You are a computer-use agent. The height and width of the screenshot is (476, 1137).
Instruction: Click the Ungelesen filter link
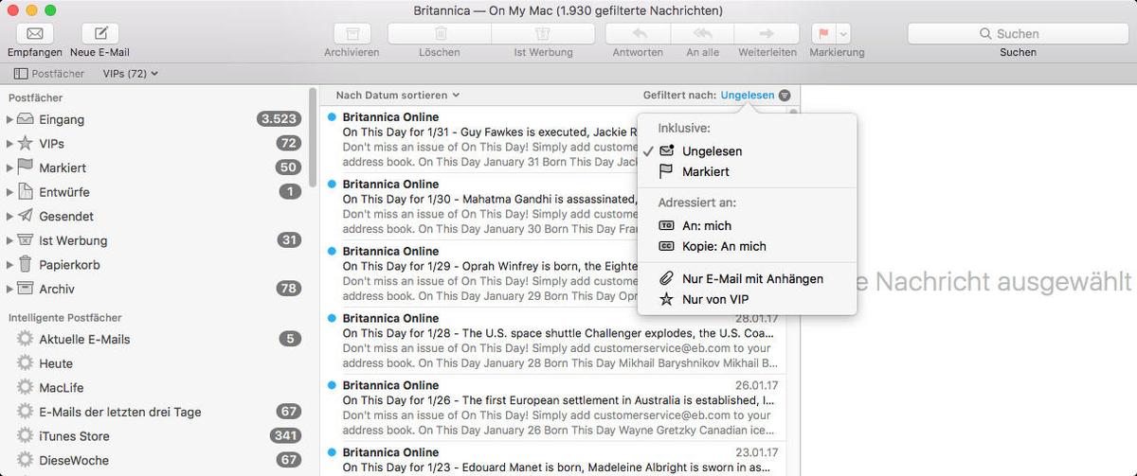(748, 95)
